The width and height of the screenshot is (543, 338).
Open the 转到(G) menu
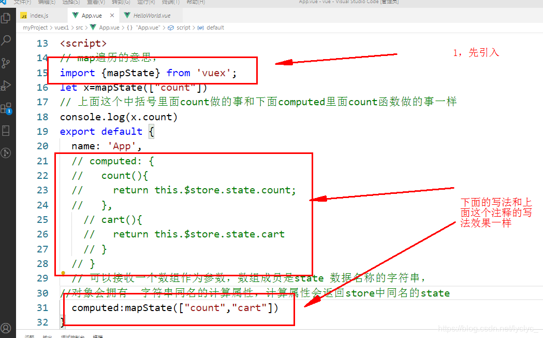click(121, 2)
